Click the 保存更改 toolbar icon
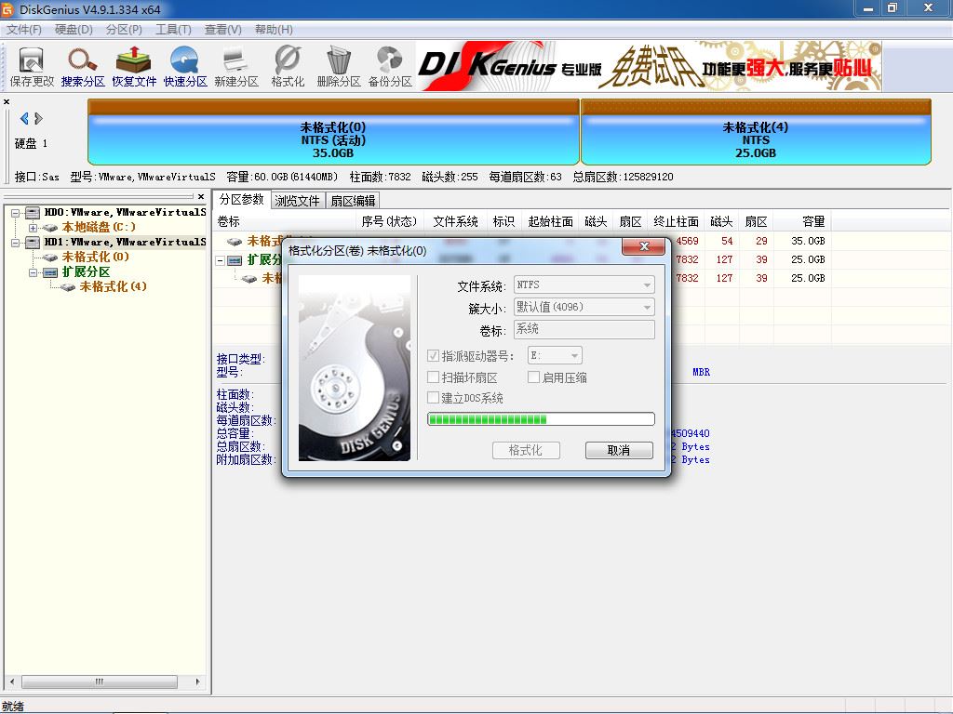The height and width of the screenshot is (714, 953). (32, 67)
